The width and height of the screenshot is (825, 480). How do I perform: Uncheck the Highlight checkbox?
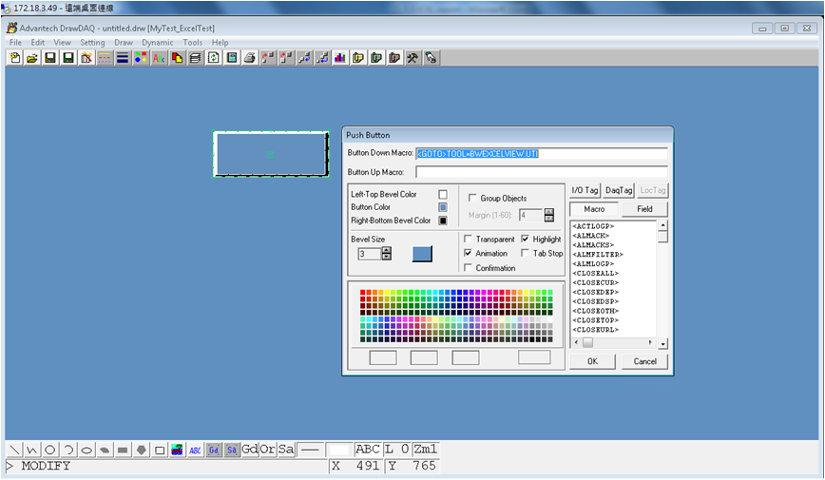tap(525, 239)
